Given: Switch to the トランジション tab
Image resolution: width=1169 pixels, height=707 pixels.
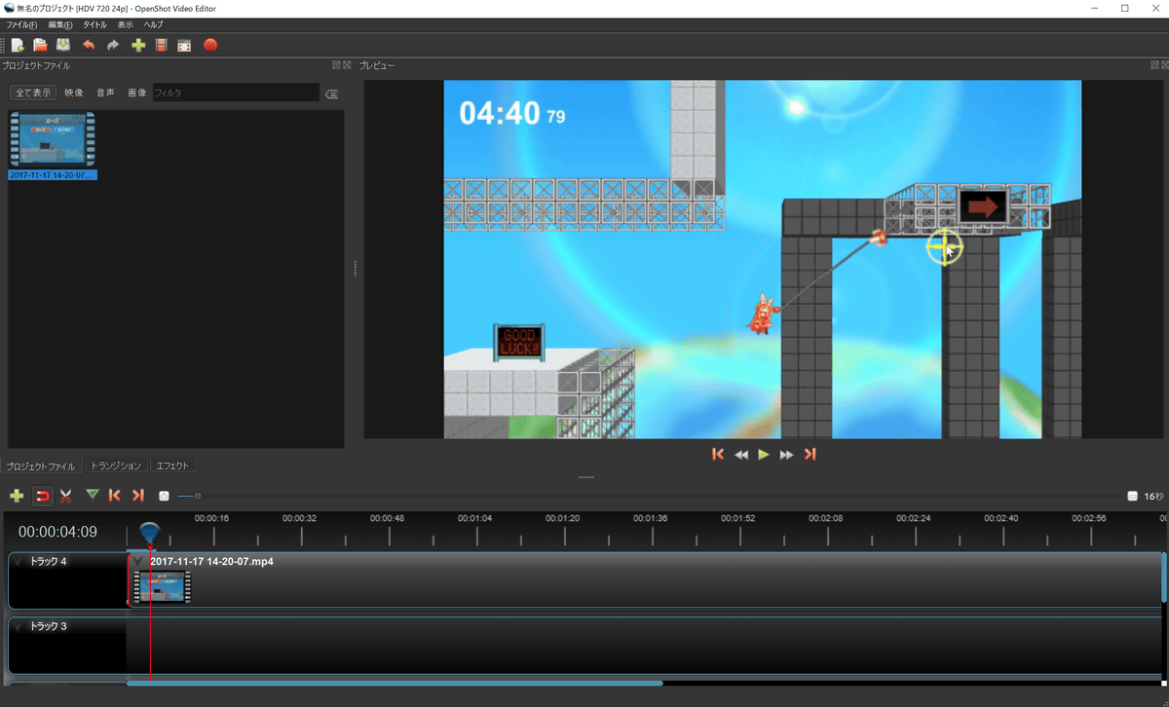Looking at the screenshot, I should 116,465.
